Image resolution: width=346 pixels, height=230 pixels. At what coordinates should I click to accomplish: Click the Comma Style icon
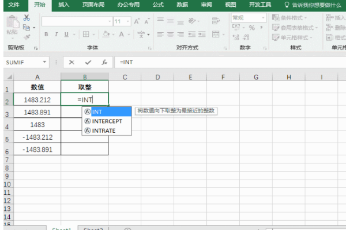[x=261, y=28]
